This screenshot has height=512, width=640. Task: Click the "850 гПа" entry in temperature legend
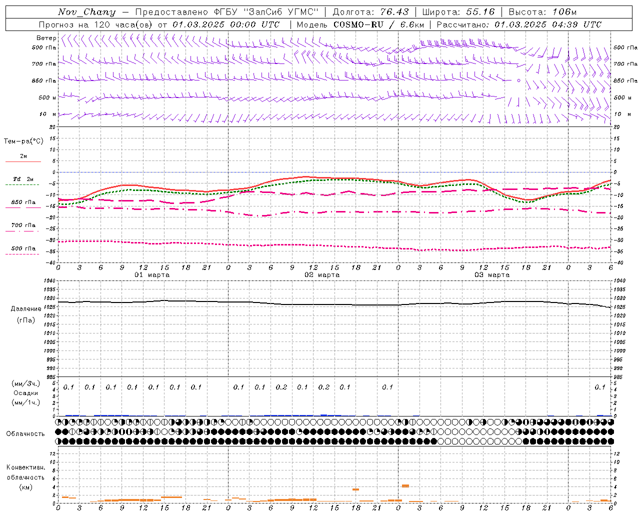pos(23,202)
